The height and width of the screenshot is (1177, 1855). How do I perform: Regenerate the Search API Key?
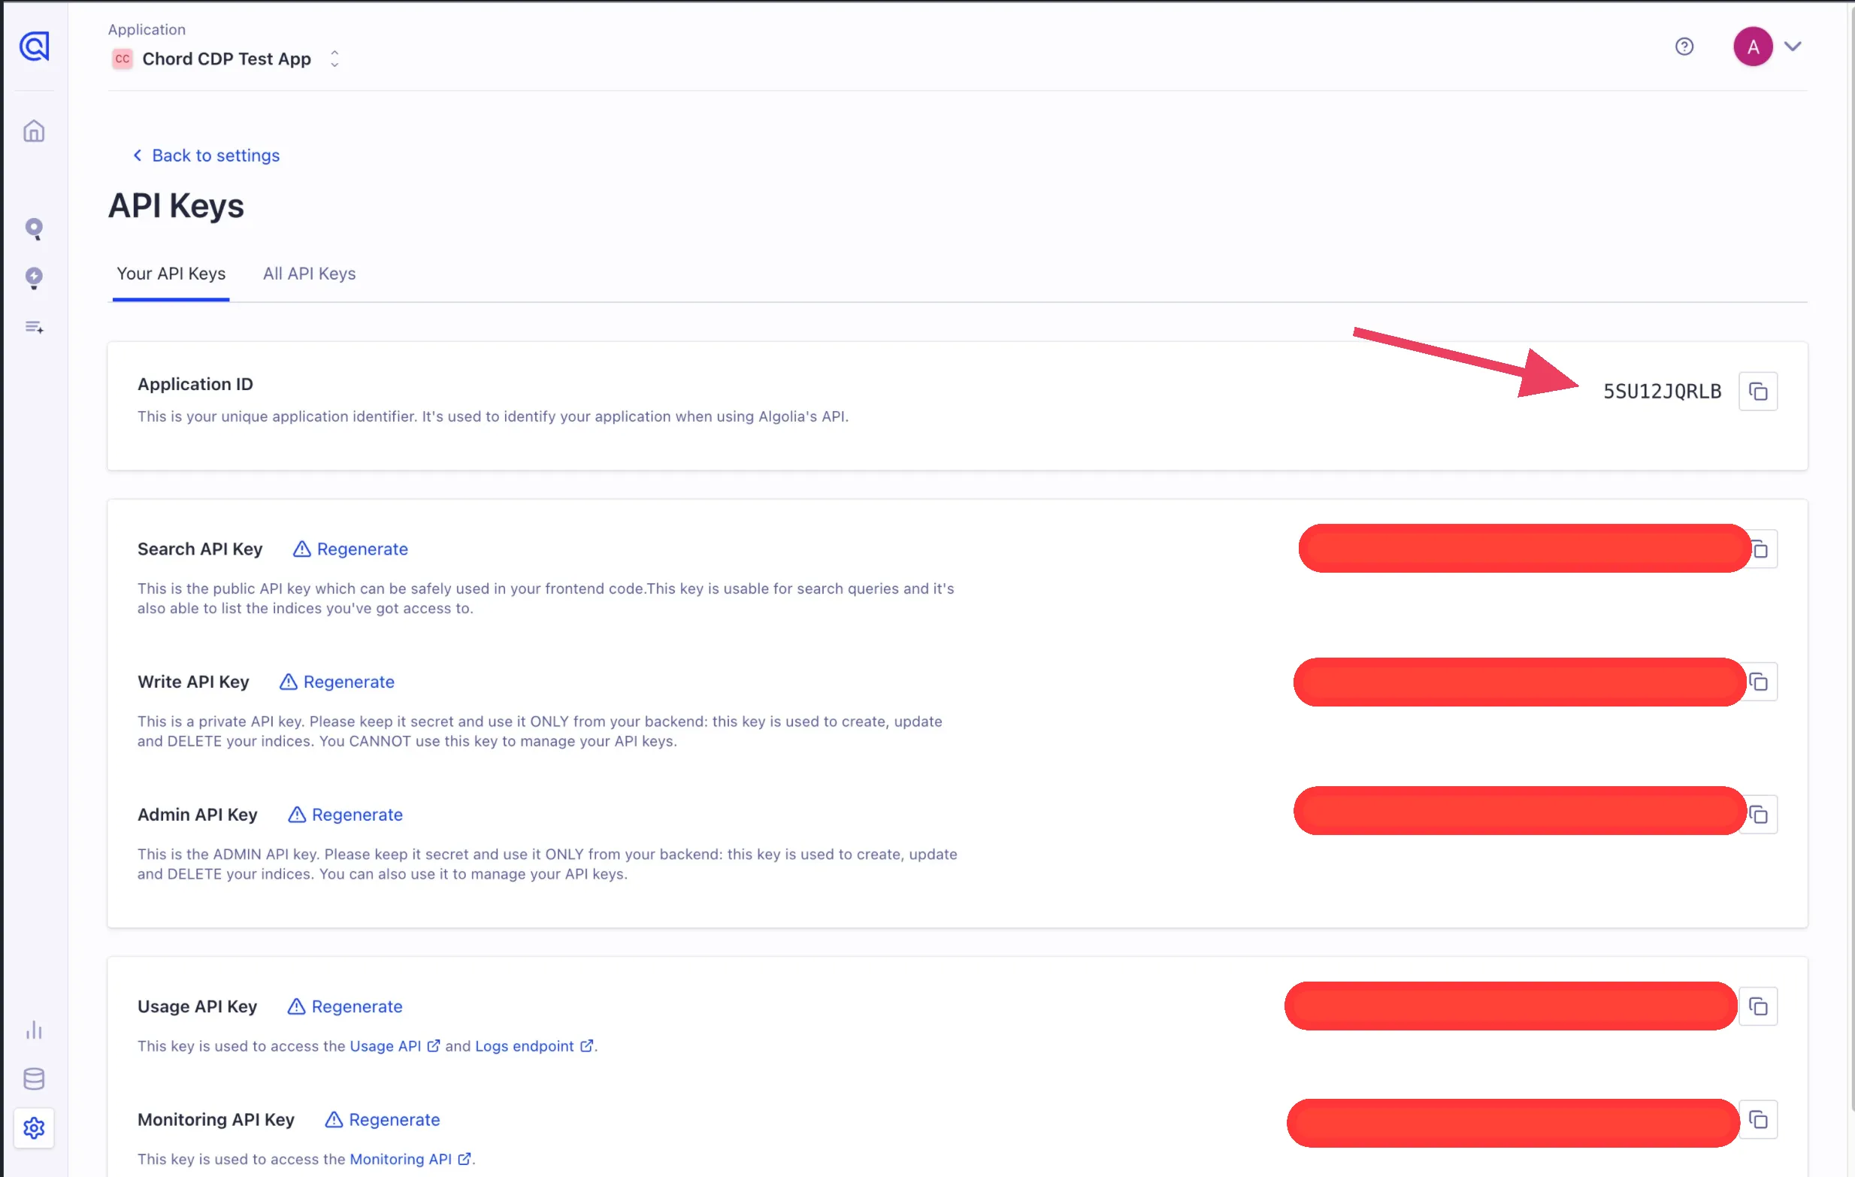(x=350, y=549)
